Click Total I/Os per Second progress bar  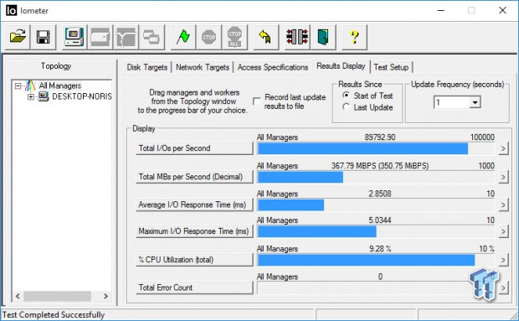pos(377,148)
